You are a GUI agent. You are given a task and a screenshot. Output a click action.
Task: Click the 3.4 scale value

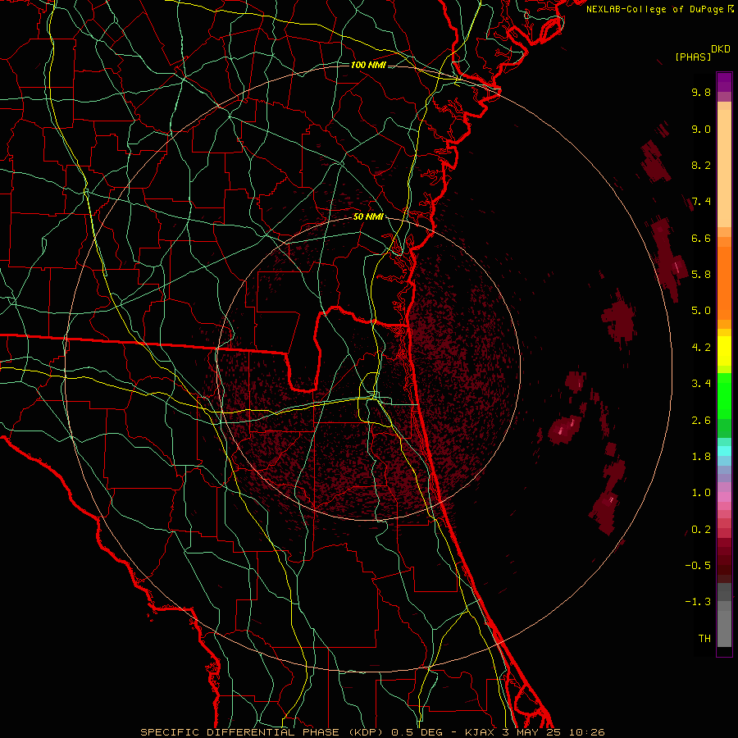click(701, 384)
